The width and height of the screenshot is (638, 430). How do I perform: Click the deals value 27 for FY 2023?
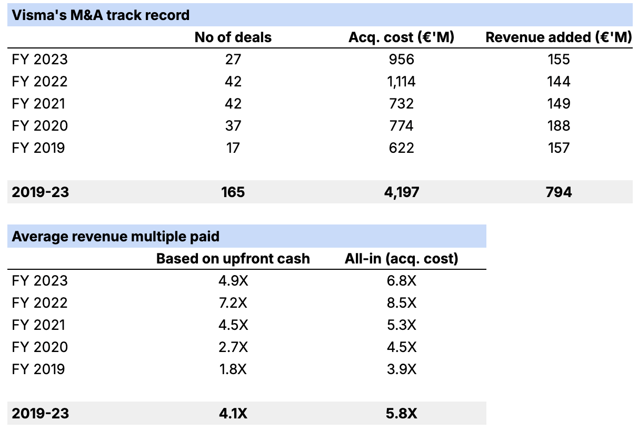tap(233, 59)
